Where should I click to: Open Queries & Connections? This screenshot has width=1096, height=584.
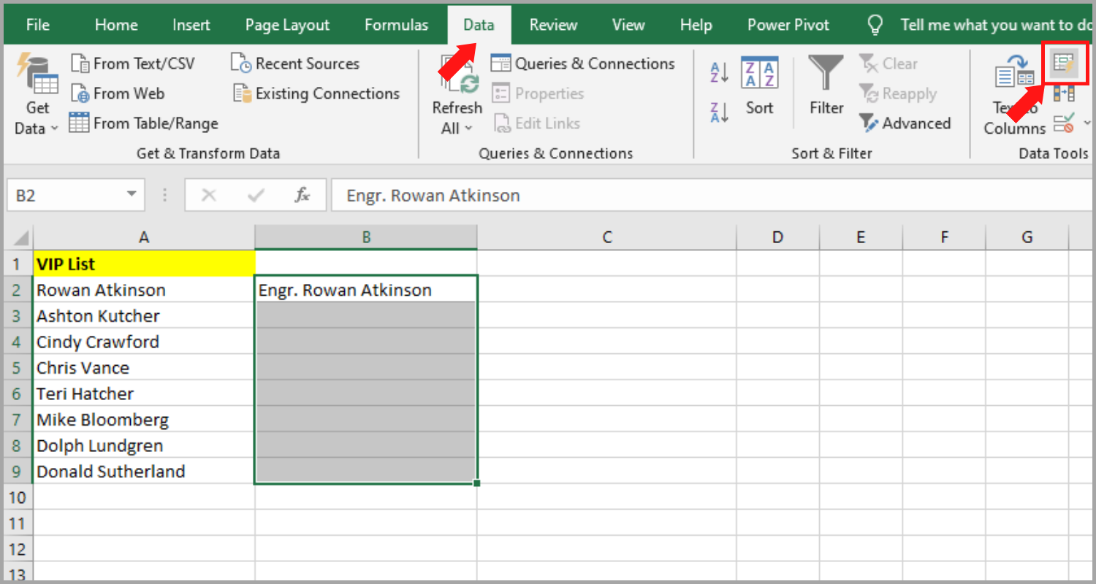coord(583,64)
